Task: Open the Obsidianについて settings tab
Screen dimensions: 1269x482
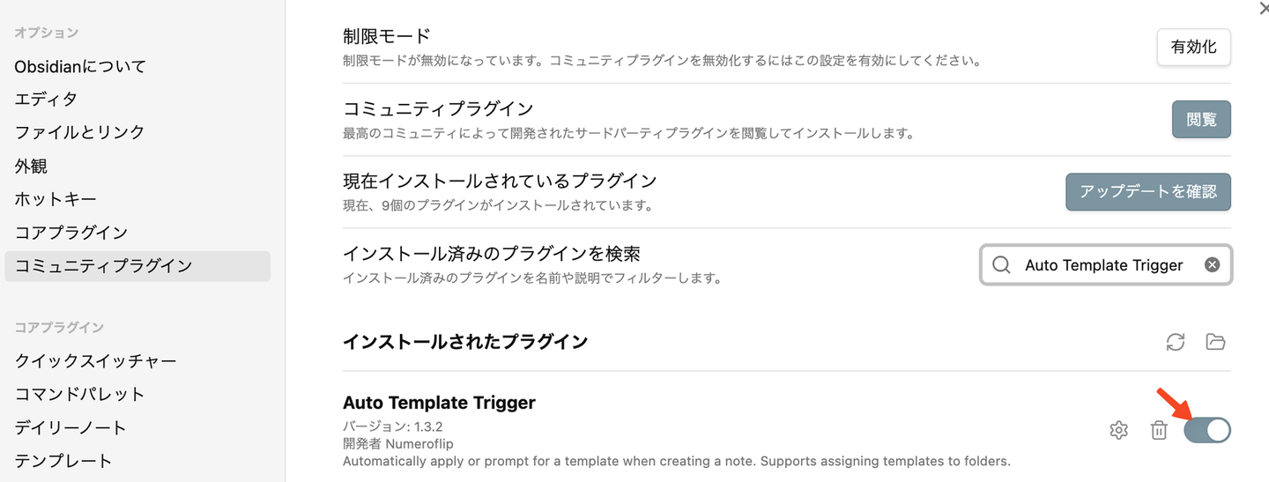Action: (80, 66)
